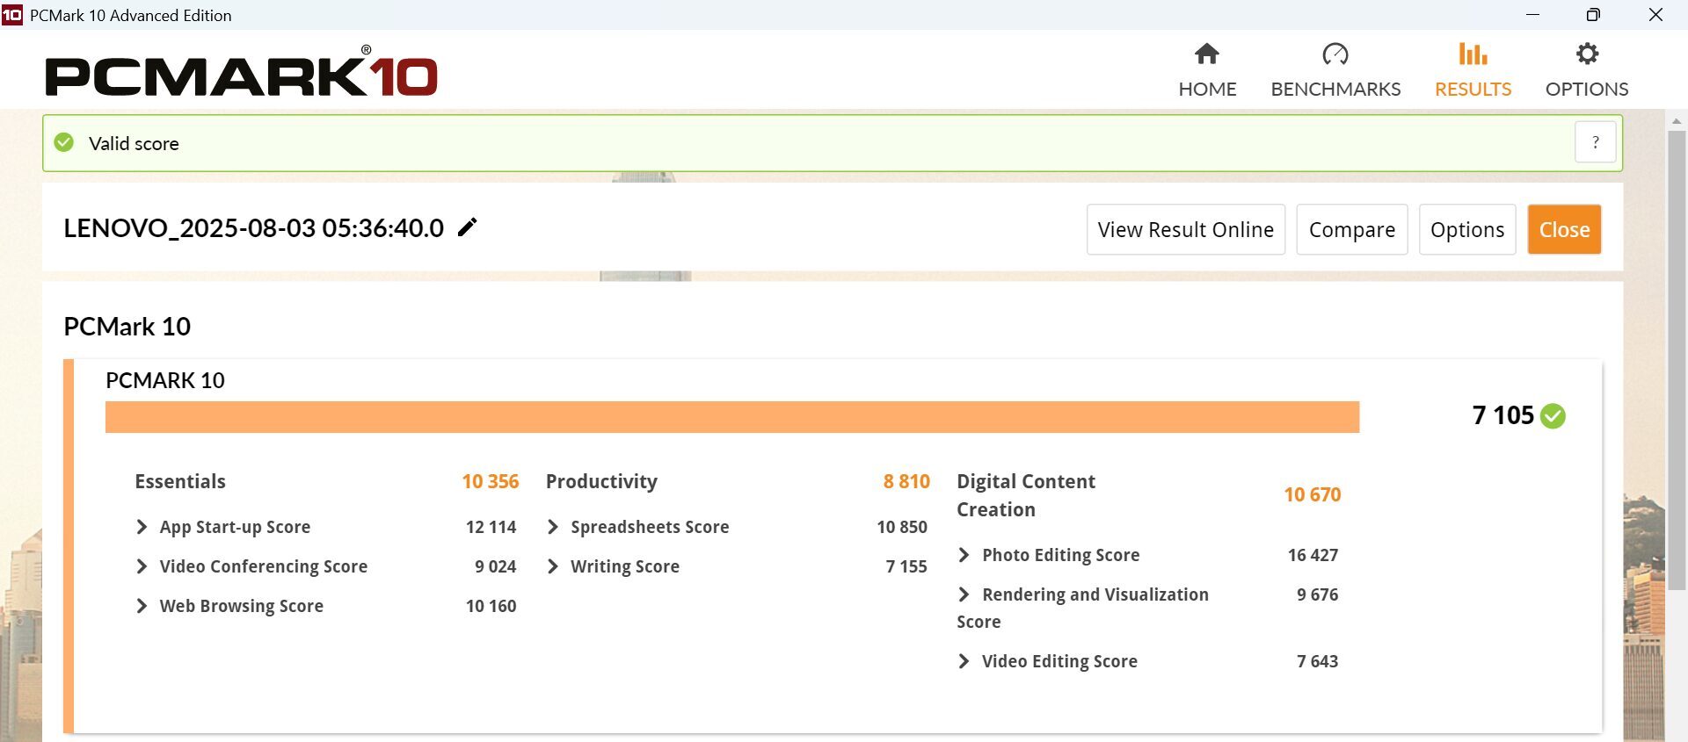
Task: Expand Video Editing Score details
Action: pos(964,661)
